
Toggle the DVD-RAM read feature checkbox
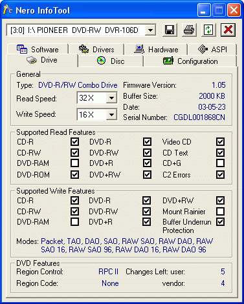coord(74,163)
